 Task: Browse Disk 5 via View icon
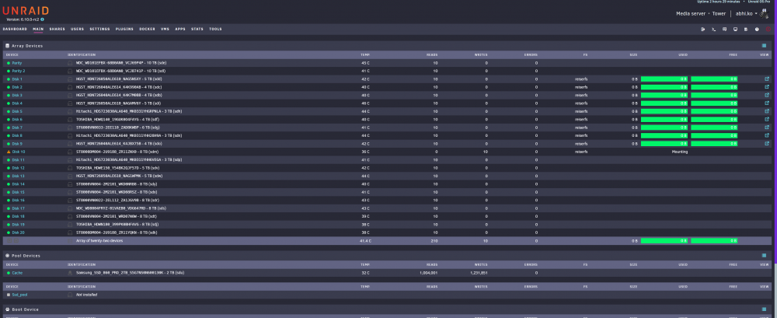click(767, 111)
